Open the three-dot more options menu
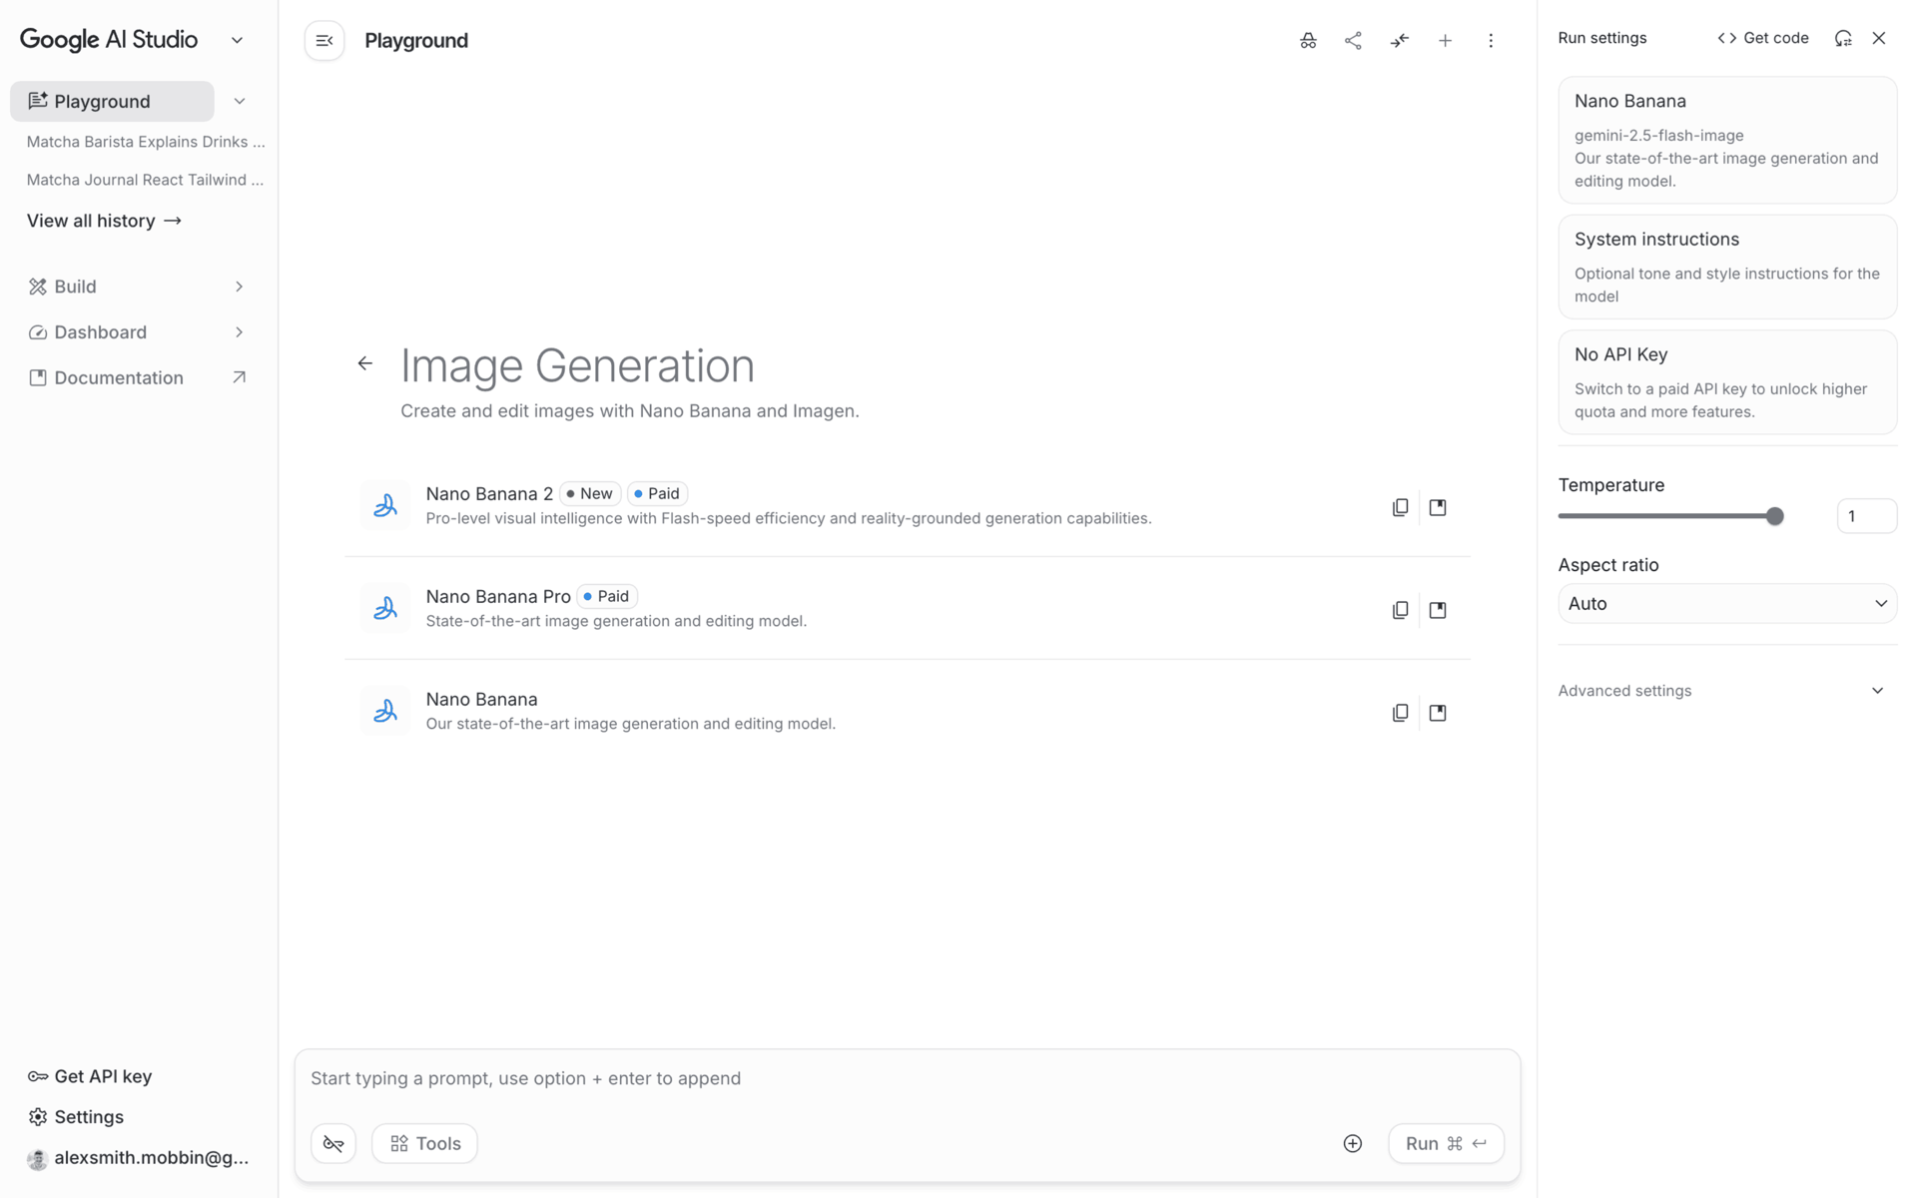This screenshot has width=1917, height=1198. (1491, 41)
